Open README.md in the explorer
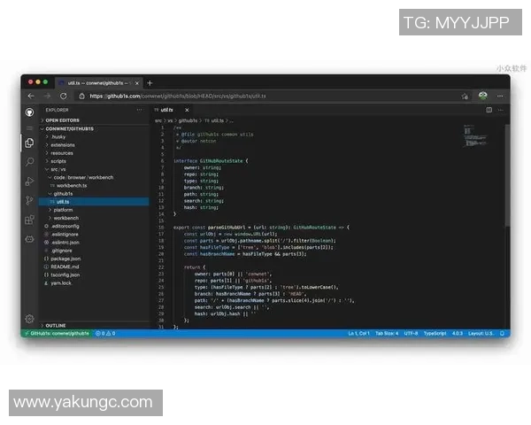 point(65,266)
